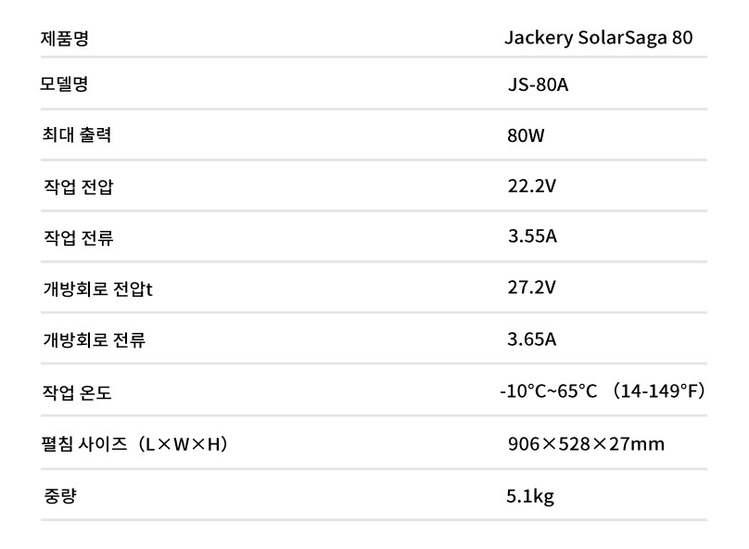Click the 개방회로 전류 label
749x549 pixels.
94,339
